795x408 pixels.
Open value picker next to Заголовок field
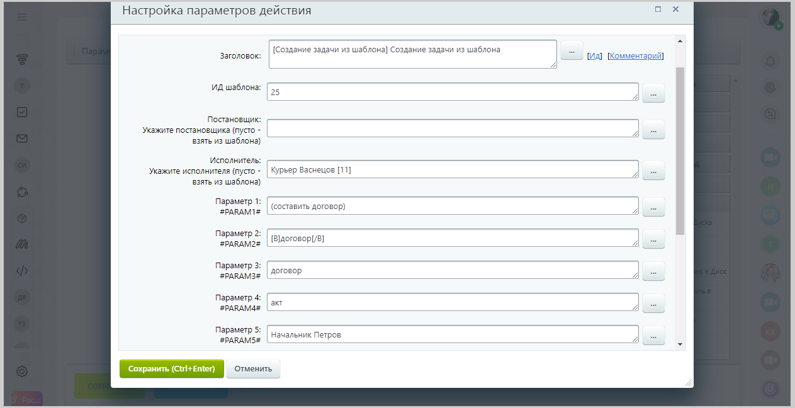coord(572,50)
